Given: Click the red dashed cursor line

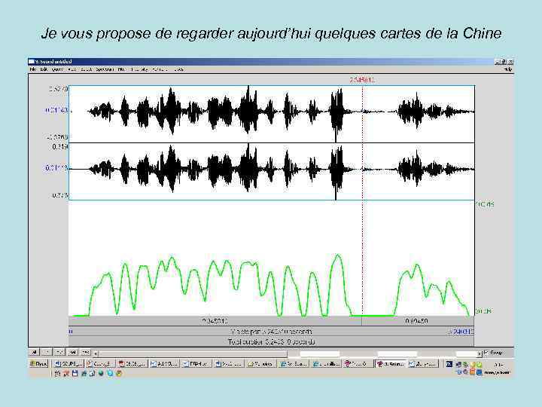Looking at the screenshot, I should tap(362, 200).
